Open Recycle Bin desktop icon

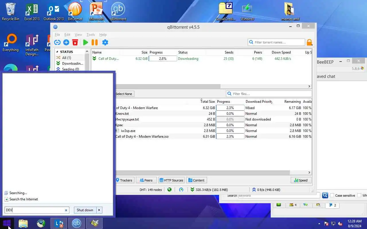point(11,11)
